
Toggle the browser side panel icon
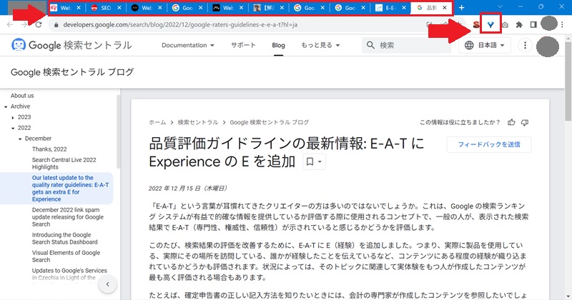[533, 25]
